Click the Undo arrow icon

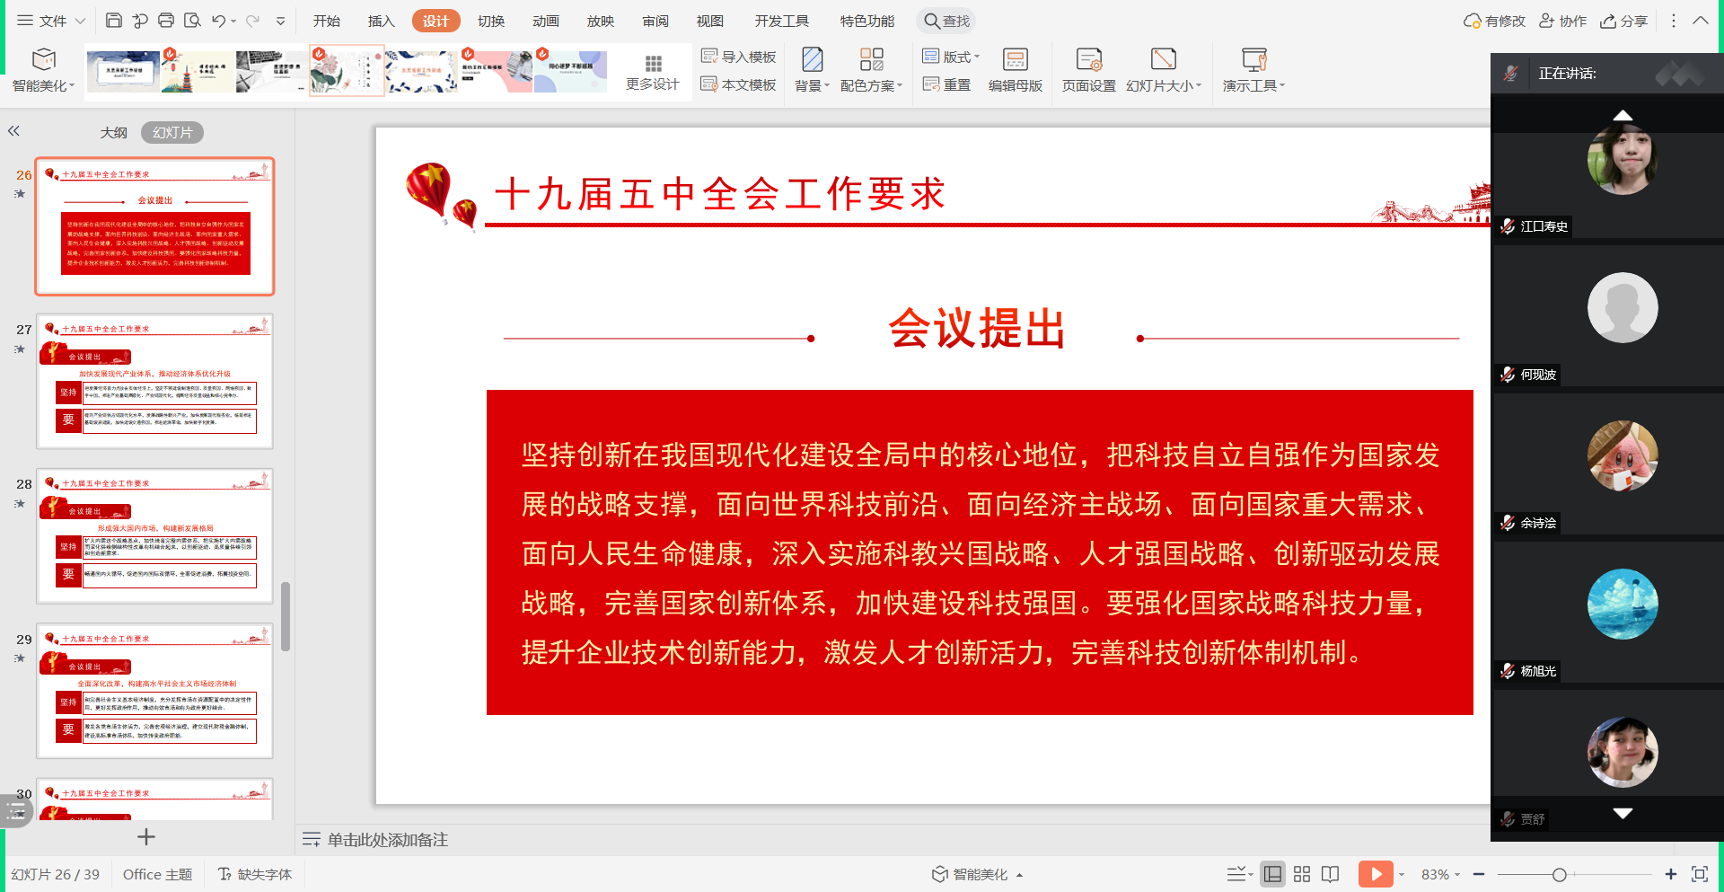point(218,21)
